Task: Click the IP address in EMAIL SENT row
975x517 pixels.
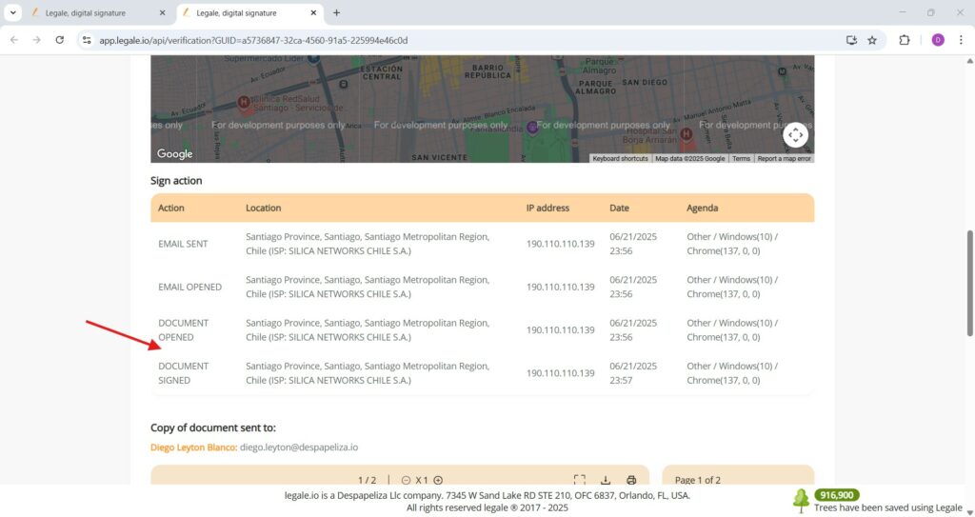Action: 560,244
